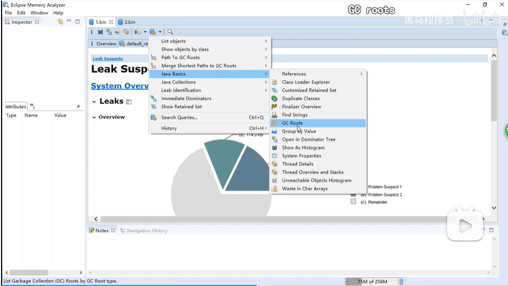Click the Inspector link-with-editor icon
This screenshot has height=286, width=508.
pyautogui.click(x=60, y=22)
